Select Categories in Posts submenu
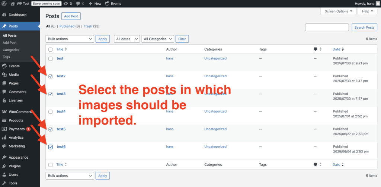The height and width of the screenshot is (187, 381). pos(11,50)
